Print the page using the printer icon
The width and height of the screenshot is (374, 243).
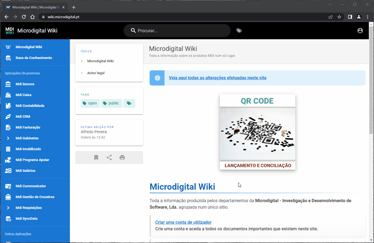122,157
